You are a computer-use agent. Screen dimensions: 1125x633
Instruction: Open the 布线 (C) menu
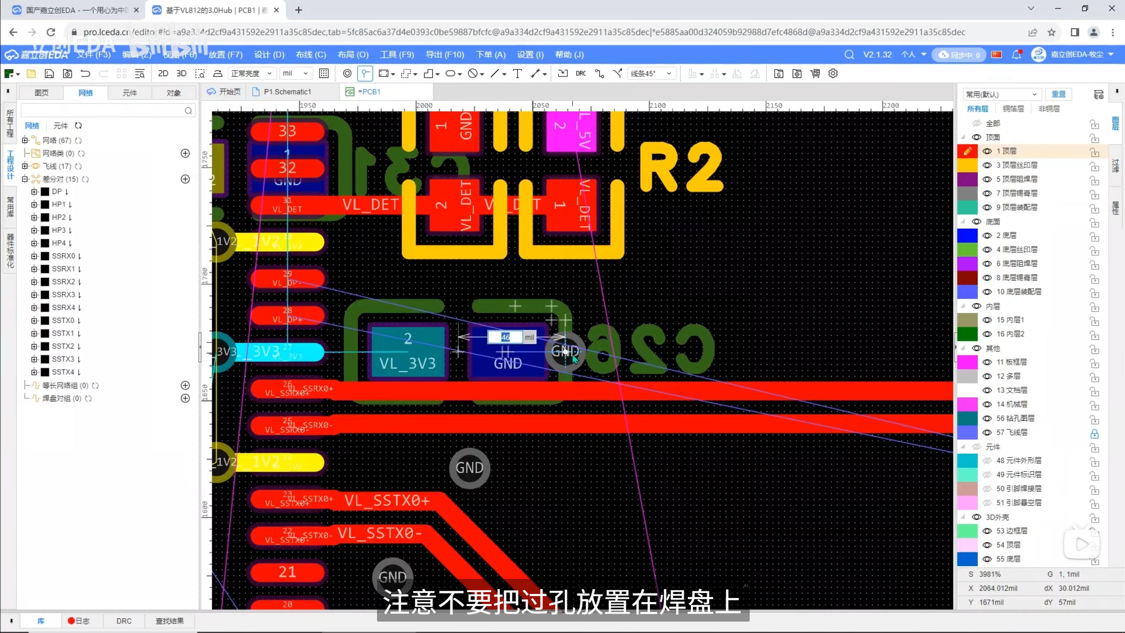click(311, 55)
